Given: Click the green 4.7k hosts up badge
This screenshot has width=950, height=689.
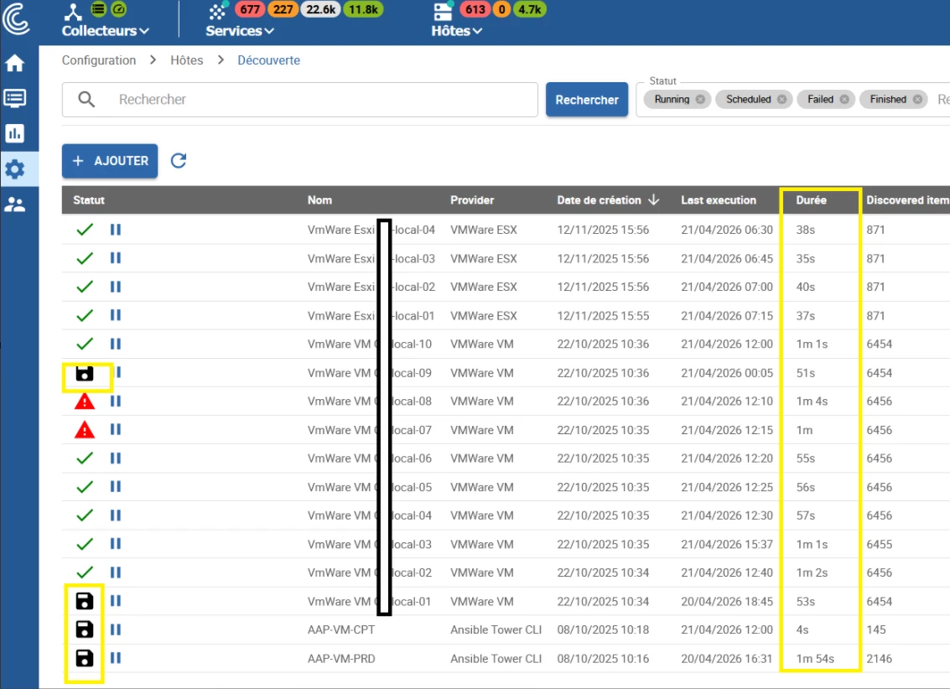Looking at the screenshot, I should [x=530, y=9].
